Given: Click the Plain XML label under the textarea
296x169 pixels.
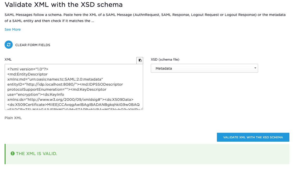Looking at the screenshot, I should point(13,118).
